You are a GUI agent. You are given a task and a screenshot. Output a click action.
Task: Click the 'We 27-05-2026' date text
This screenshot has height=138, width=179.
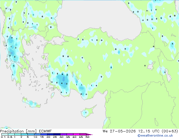tap(119, 131)
